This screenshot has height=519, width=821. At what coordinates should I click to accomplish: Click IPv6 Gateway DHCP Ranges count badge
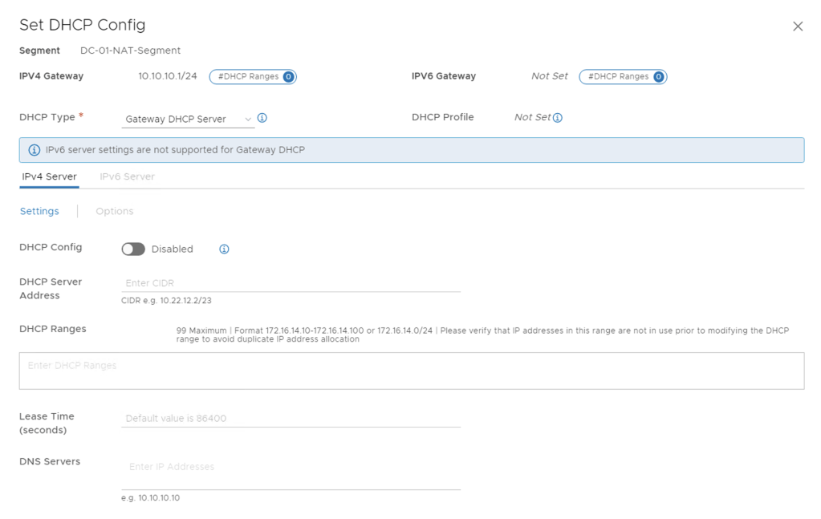tap(658, 77)
